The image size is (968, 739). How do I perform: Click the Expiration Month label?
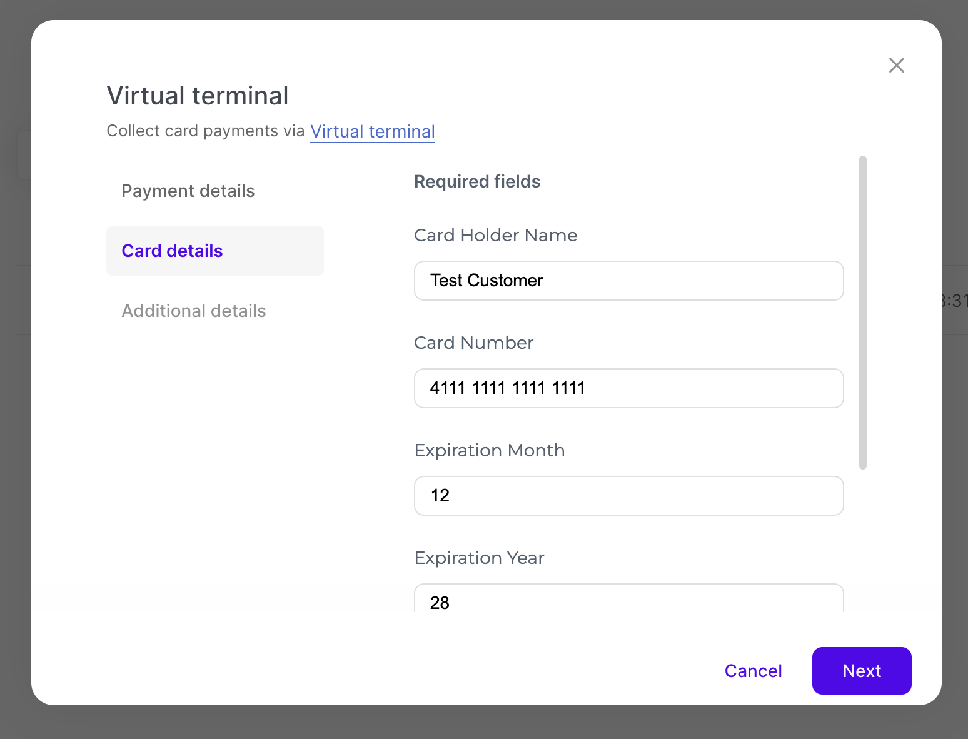tap(490, 450)
